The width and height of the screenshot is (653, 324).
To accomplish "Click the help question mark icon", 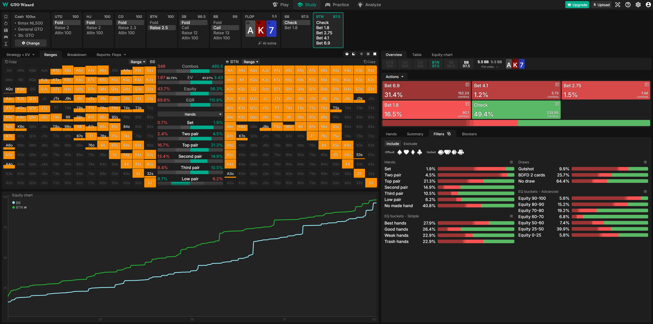I will point(628,5).
